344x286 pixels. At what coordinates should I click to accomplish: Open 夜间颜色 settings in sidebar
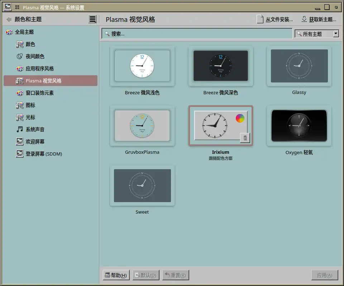(x=35, y=56)
